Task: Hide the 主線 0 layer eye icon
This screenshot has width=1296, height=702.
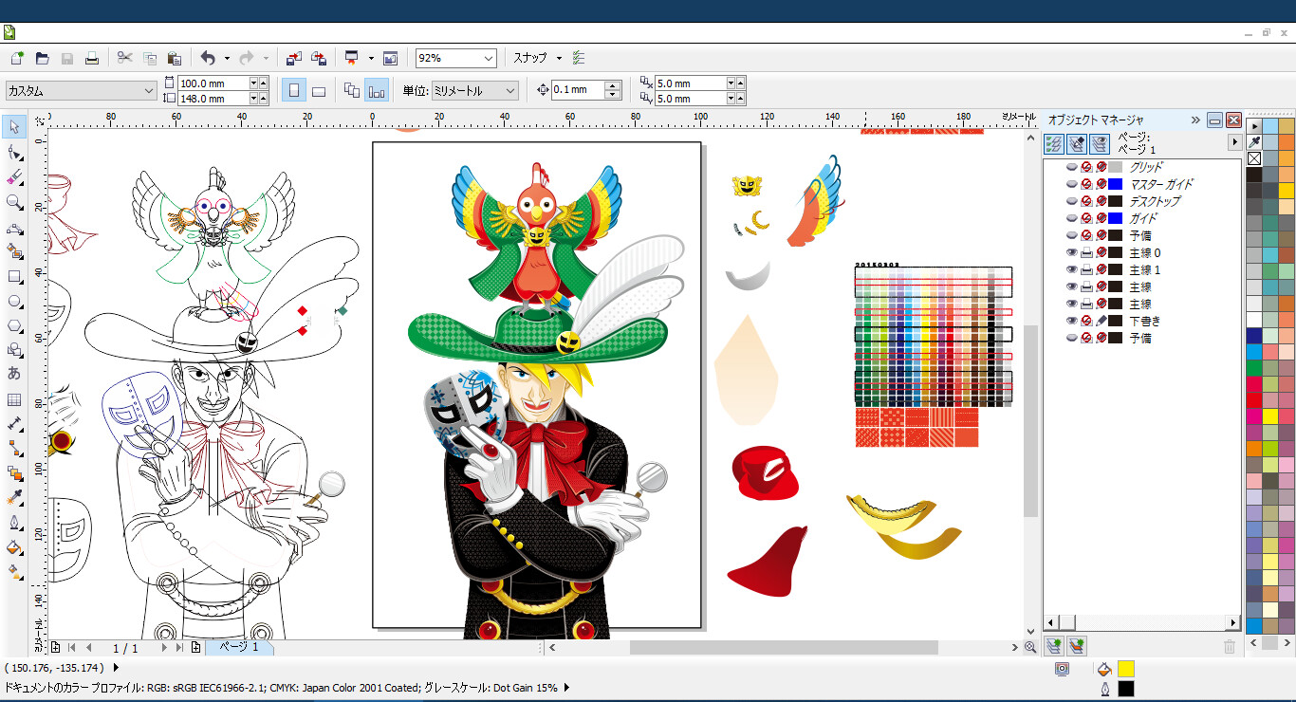Action: [1072, 253]
